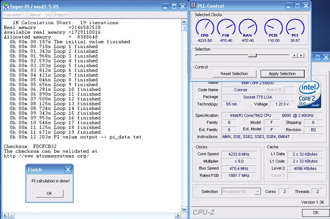Click the slider right arrow stepper in PLL Control

click(x=301, y=55)
